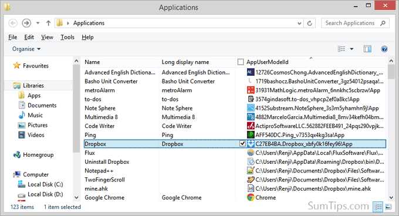Sort by the Name column header
Screen dimensions: 399x216
92,62
